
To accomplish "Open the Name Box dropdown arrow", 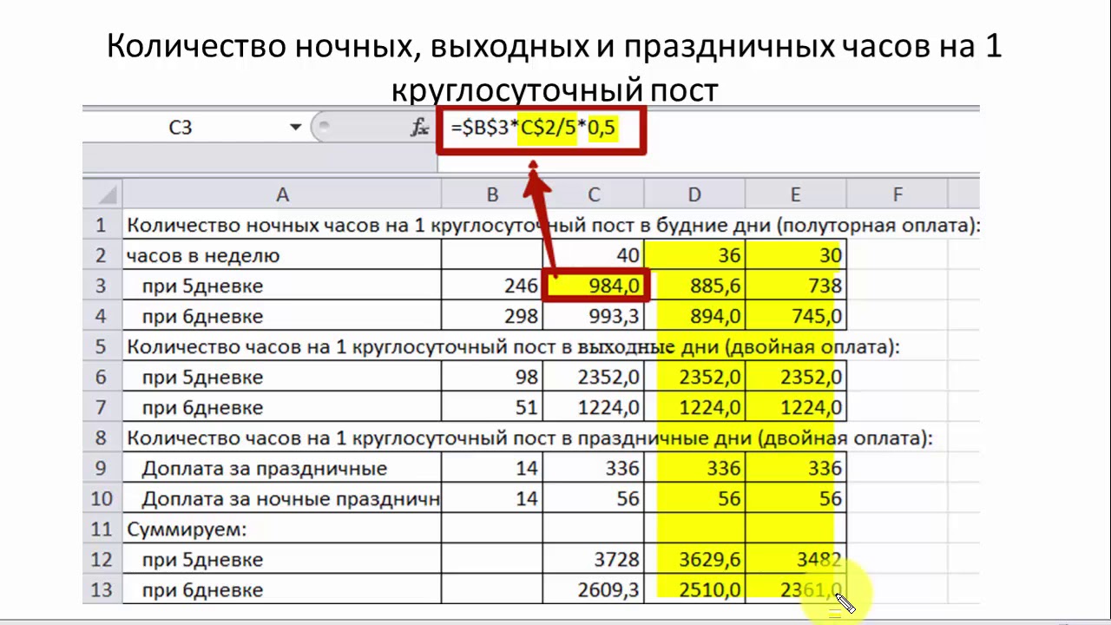I will click(296, 128).
